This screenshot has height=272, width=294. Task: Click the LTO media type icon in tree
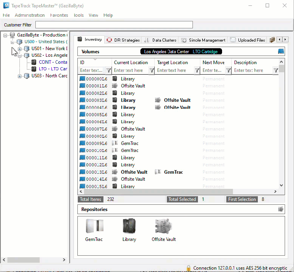coord(34,69)
